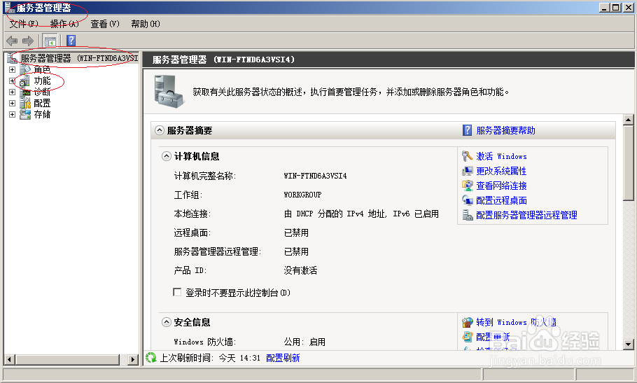Click the title bar Server Manager icon
Screen dimensions: 637x383
click(9, 7)
